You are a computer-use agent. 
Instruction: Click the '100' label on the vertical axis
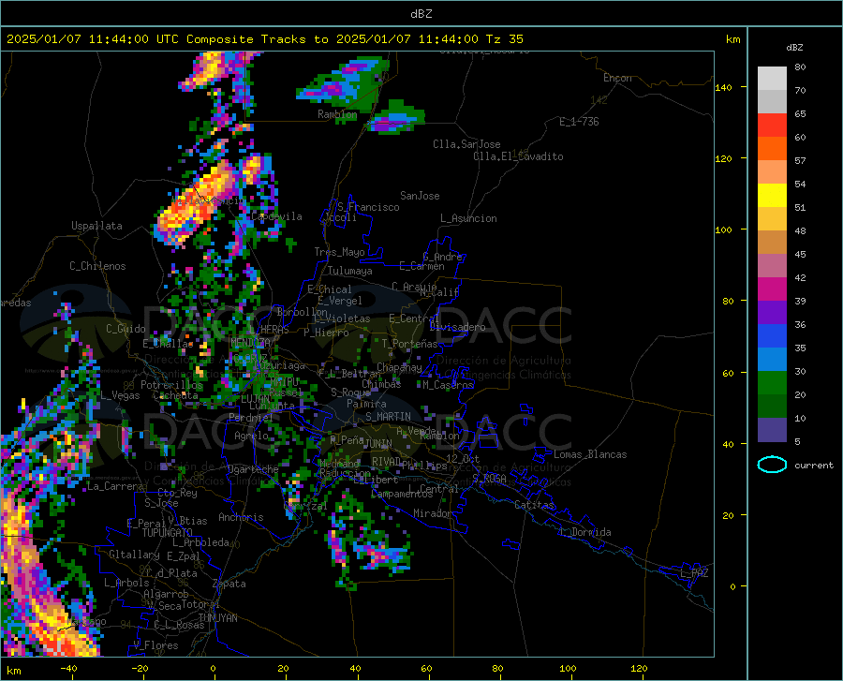tap(723, 230)
